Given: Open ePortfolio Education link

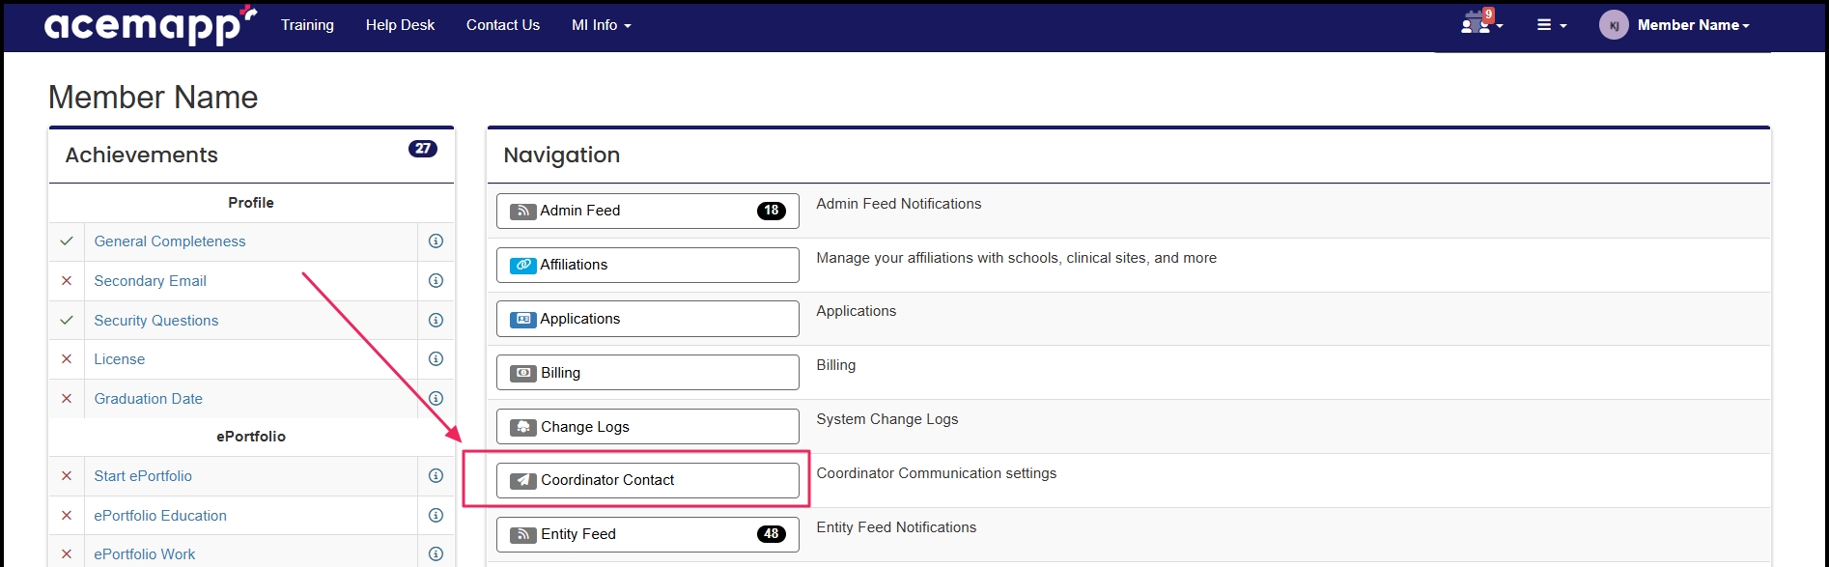Looking at the screenshot, I should pyautogui.click(x=160, y=516).
